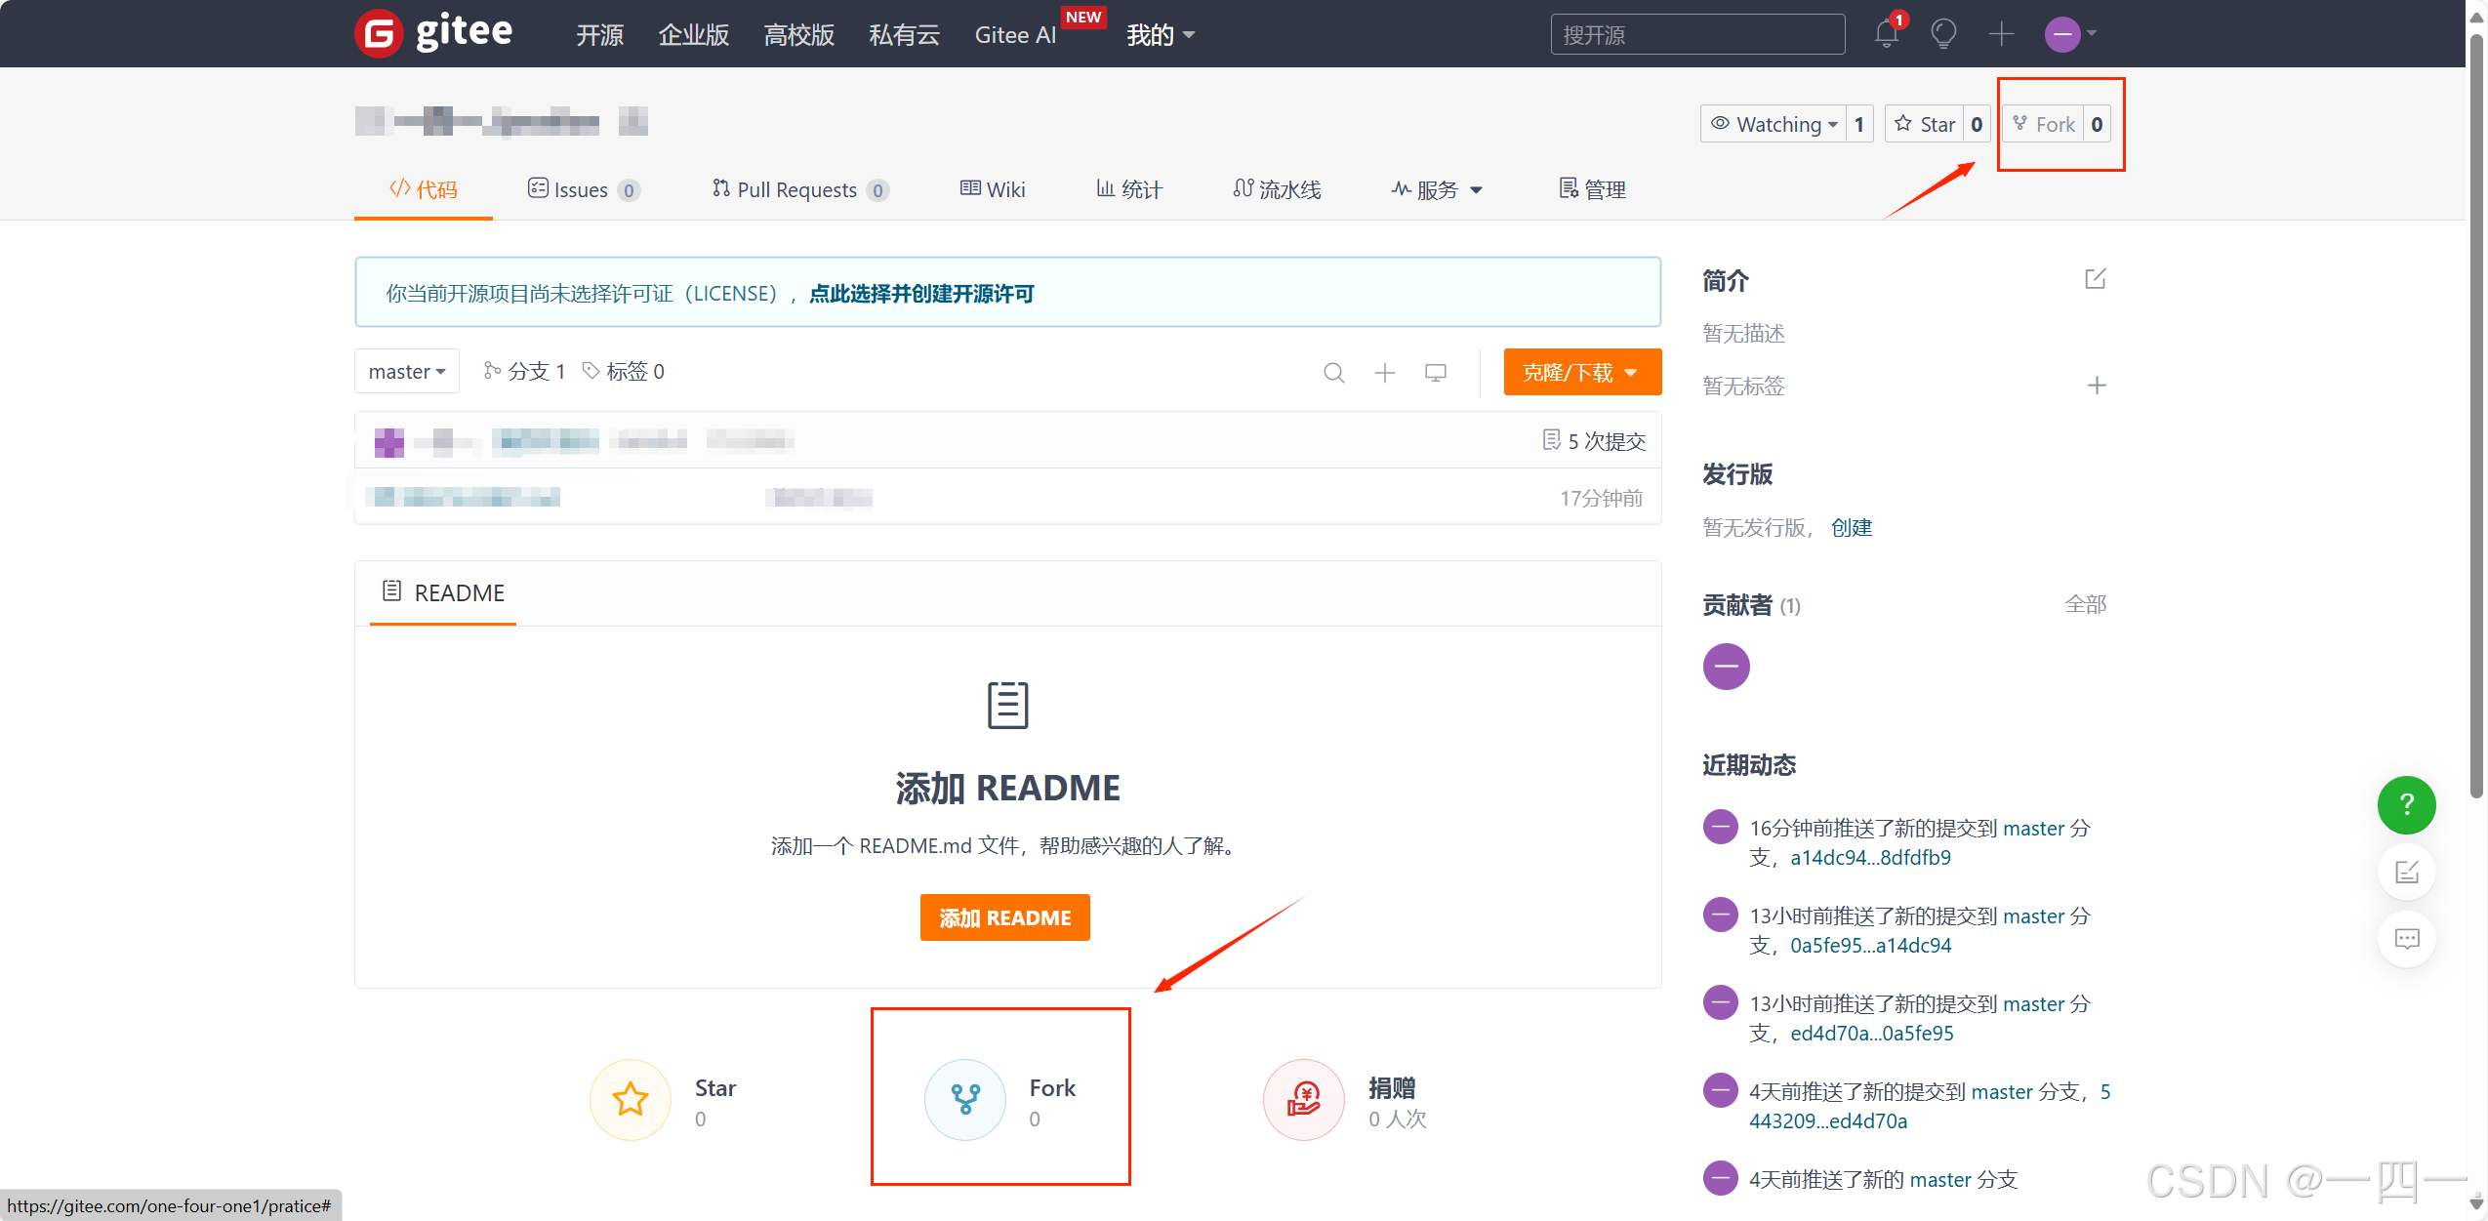
Task: Click the floating green help question mark
Action: point(2405,804)
